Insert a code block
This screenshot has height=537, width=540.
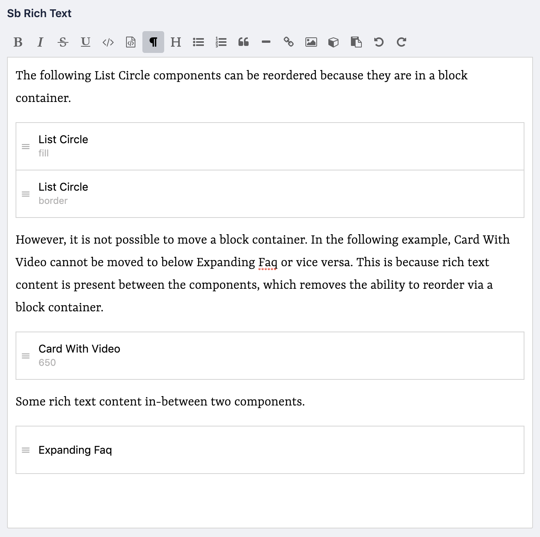[x=130, y=42]
